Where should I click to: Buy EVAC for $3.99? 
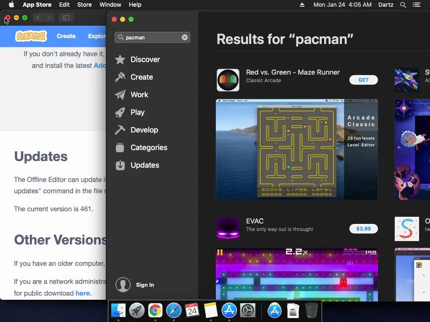point(363,229)
